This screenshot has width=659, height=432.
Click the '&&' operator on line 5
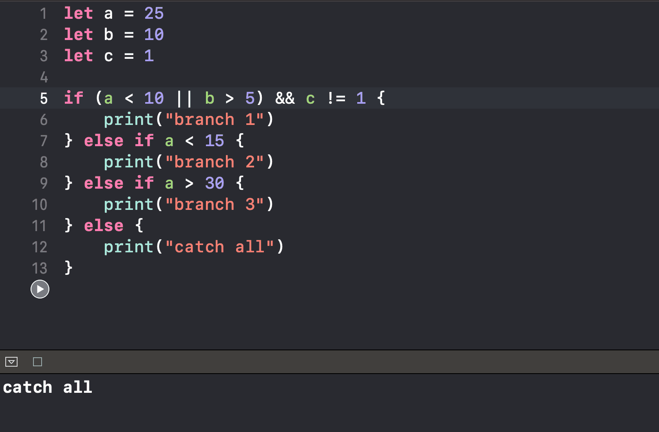(285, 98)
